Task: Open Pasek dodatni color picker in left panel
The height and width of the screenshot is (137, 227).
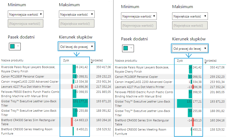Action: pyautogui.click(x=15, y=46)
